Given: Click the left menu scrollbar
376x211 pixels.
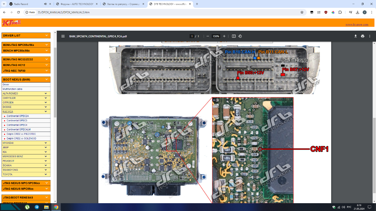Looking at the screenshot, I should 55,82.
